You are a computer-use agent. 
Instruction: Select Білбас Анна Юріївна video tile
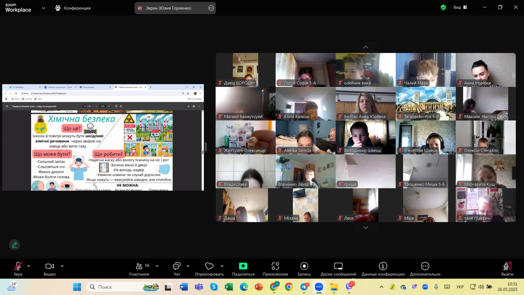(365, 104)
